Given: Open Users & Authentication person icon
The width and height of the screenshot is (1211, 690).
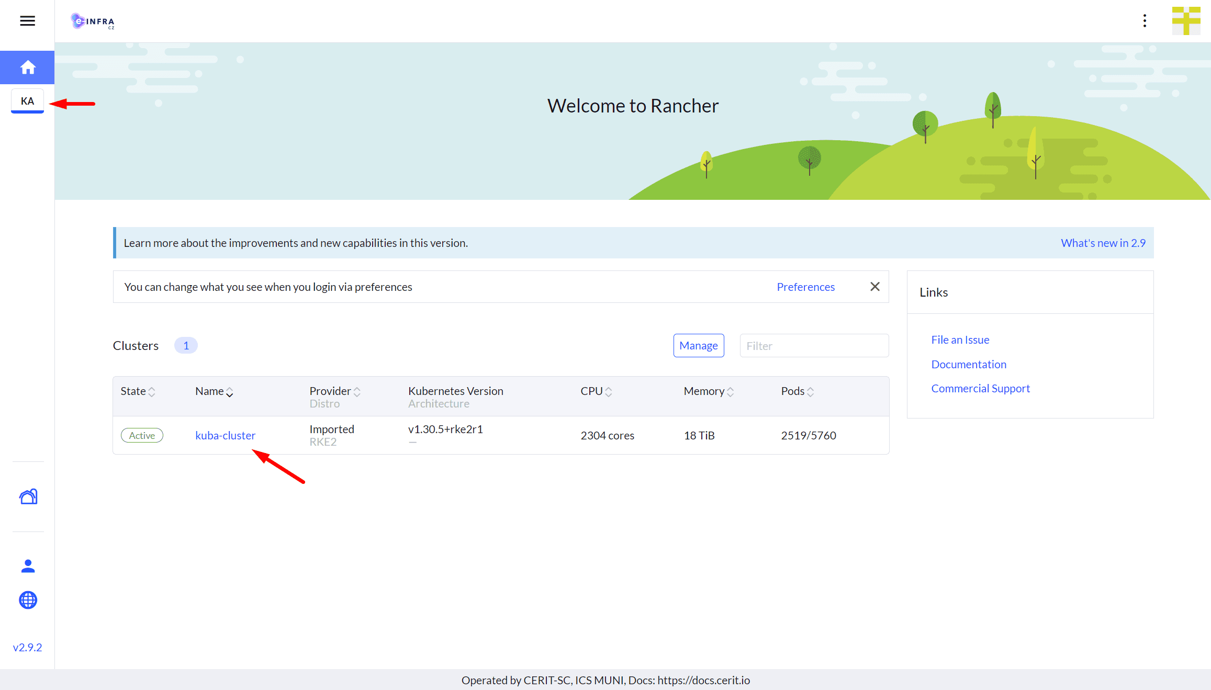Looking at the screenshot, I should [28, 566].
